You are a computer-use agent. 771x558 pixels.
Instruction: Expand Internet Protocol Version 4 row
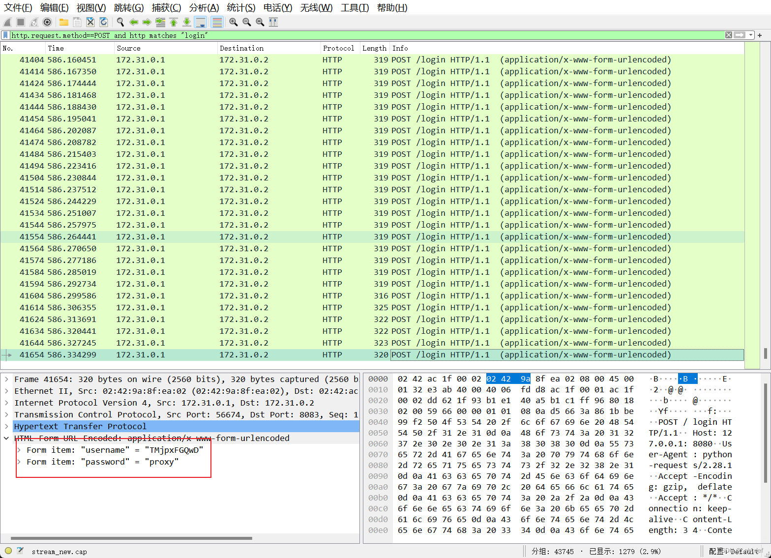coord(6,403)
